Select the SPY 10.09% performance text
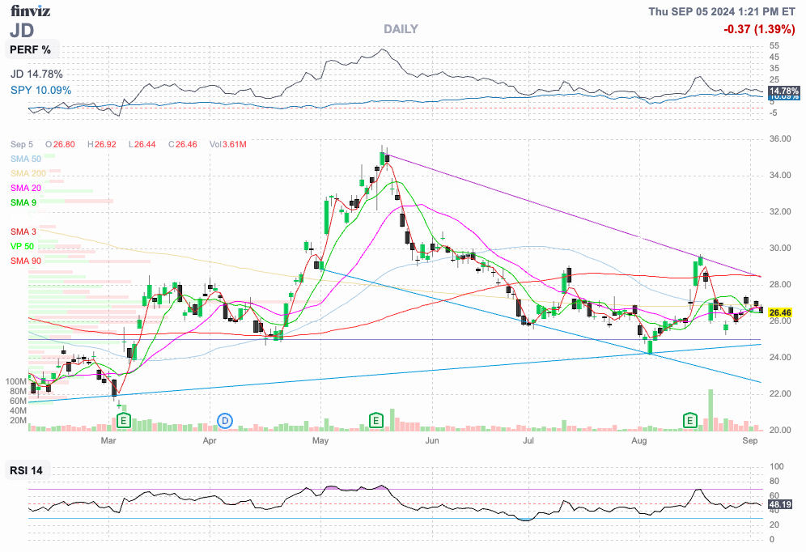Viewport: 806px width, 552px height. pos(40,91)
